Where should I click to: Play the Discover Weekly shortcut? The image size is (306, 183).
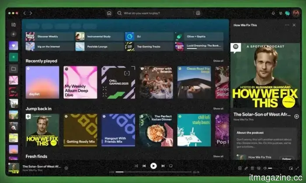tap(49, 36)
